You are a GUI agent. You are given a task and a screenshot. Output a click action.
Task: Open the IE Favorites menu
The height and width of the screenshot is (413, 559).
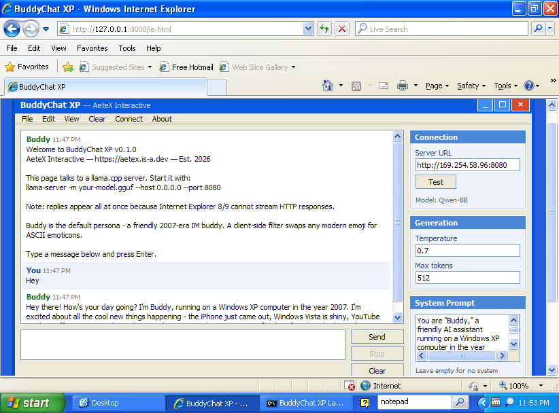click(92, 48)
